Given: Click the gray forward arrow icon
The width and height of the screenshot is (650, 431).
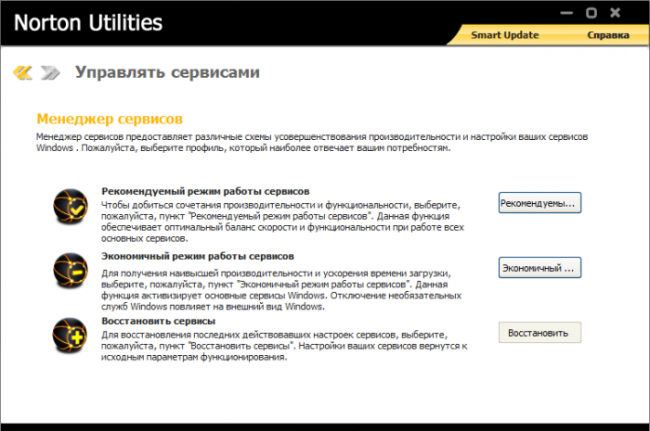Looking at the screenshot, I should coord(51,72).
